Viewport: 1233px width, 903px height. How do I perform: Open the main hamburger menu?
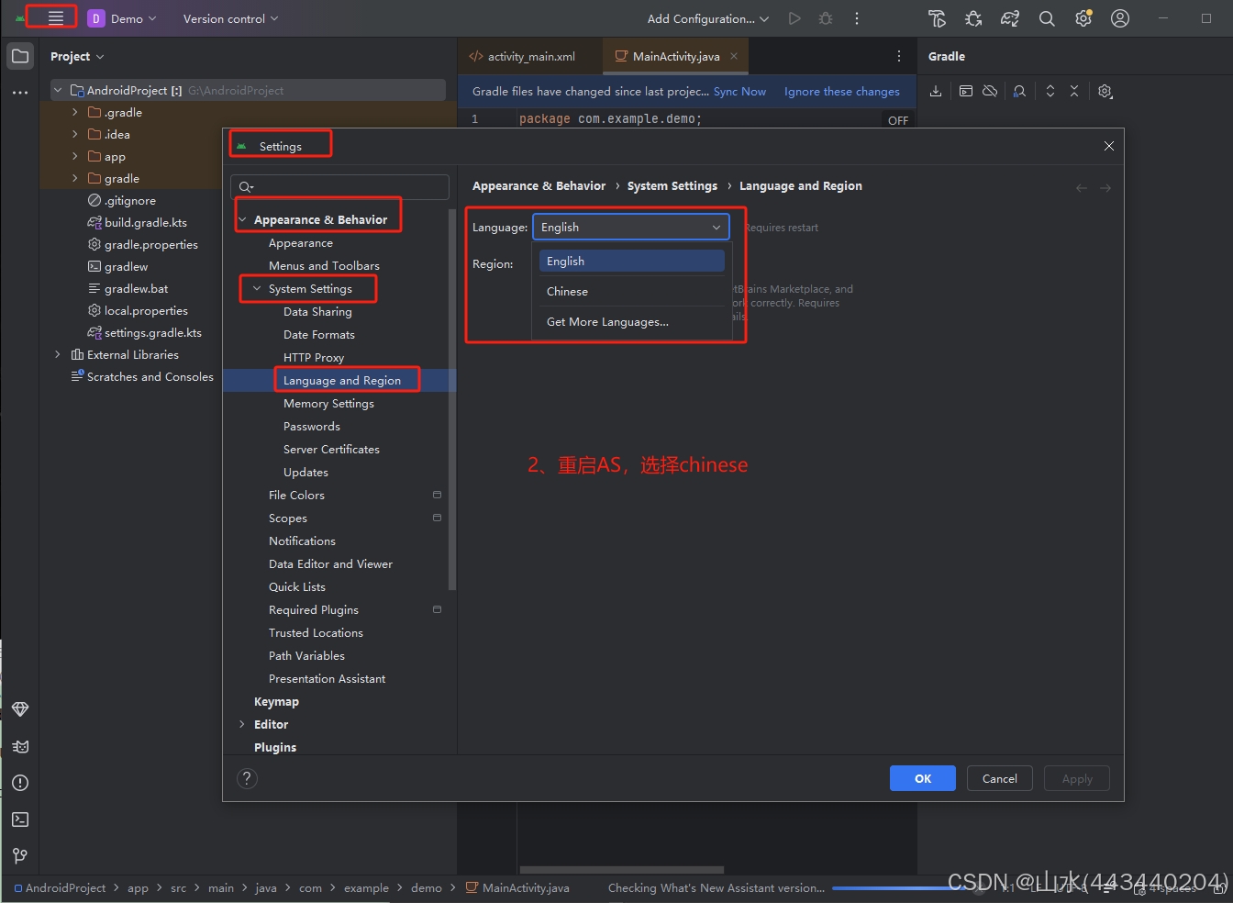tap(56, 18)
